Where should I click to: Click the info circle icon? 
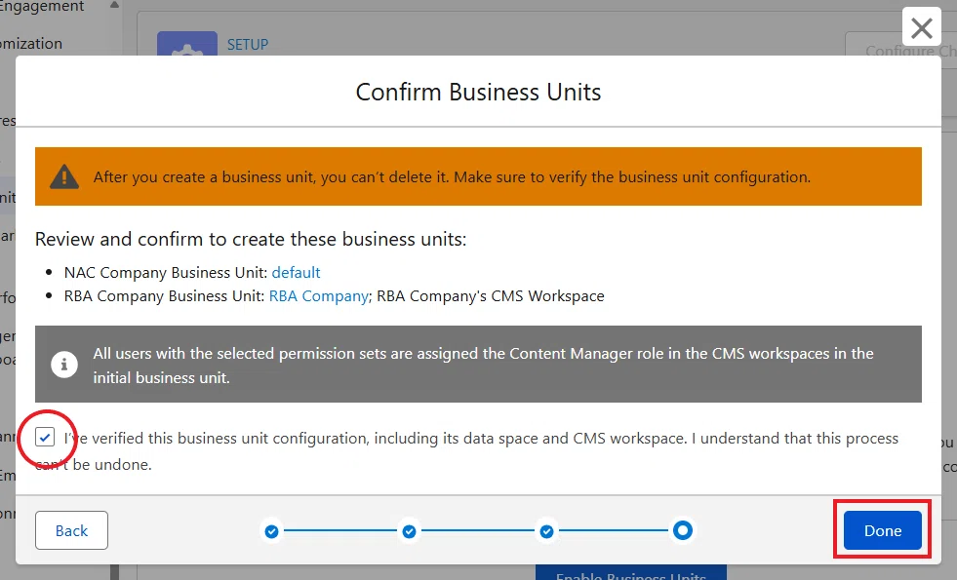point(64,365)
